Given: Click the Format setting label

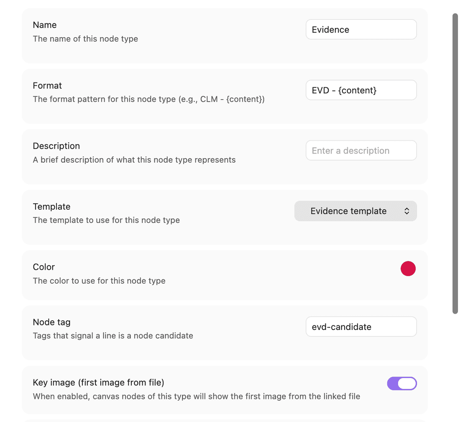Looking at the screenshot, I should pos(47,86).
